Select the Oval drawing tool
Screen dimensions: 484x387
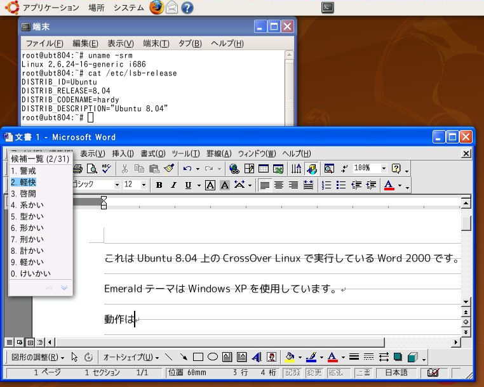[x=213, y=357]
